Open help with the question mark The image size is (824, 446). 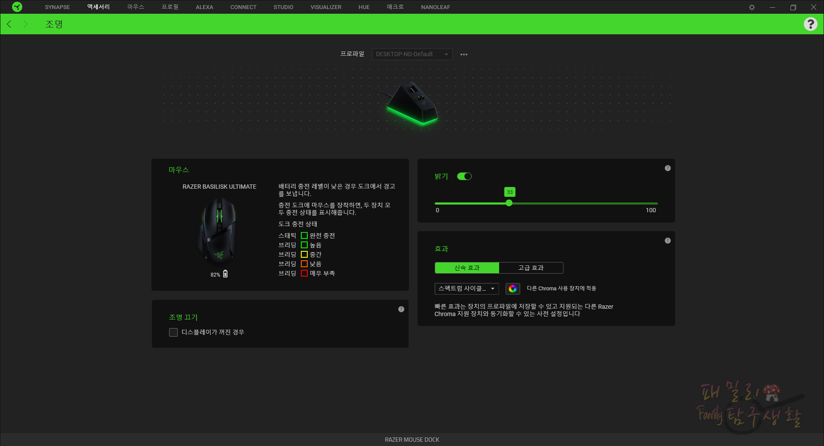[810, 24]
